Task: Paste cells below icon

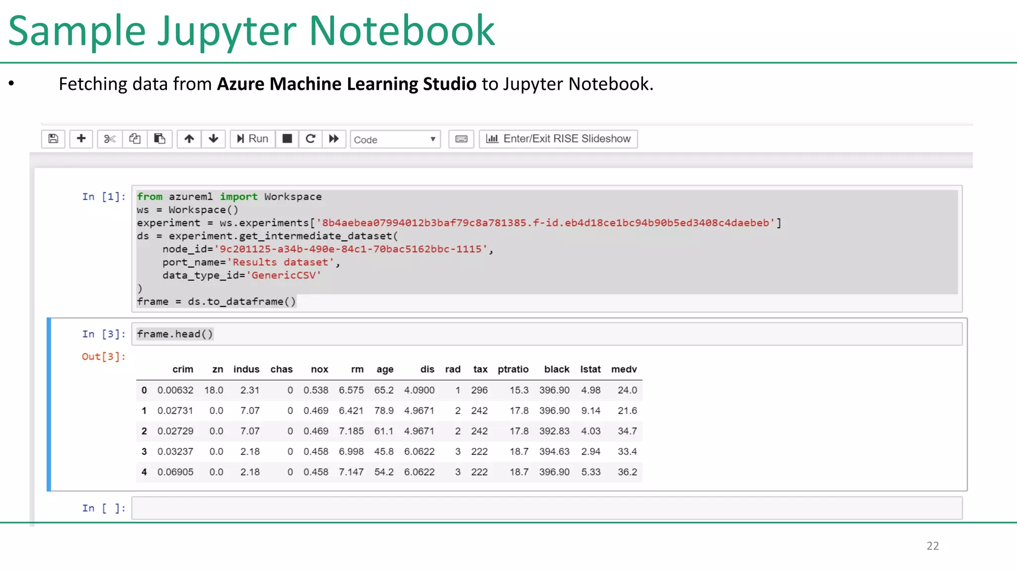Action: 159,139
